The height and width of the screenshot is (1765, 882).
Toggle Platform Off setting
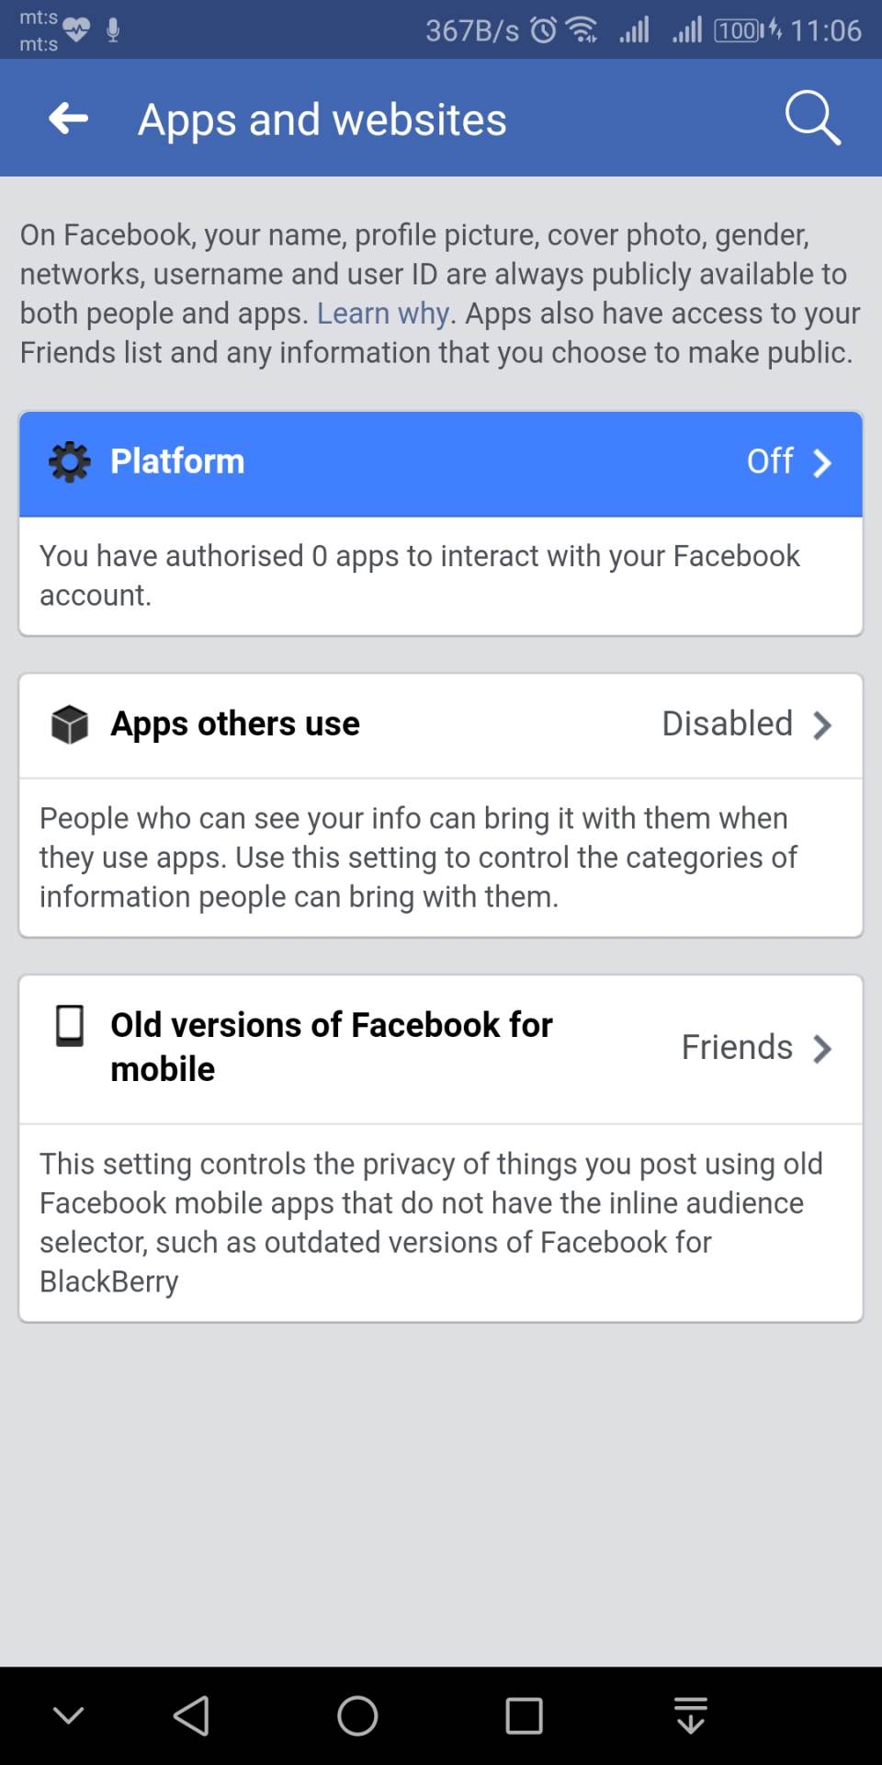coord(770,461)
